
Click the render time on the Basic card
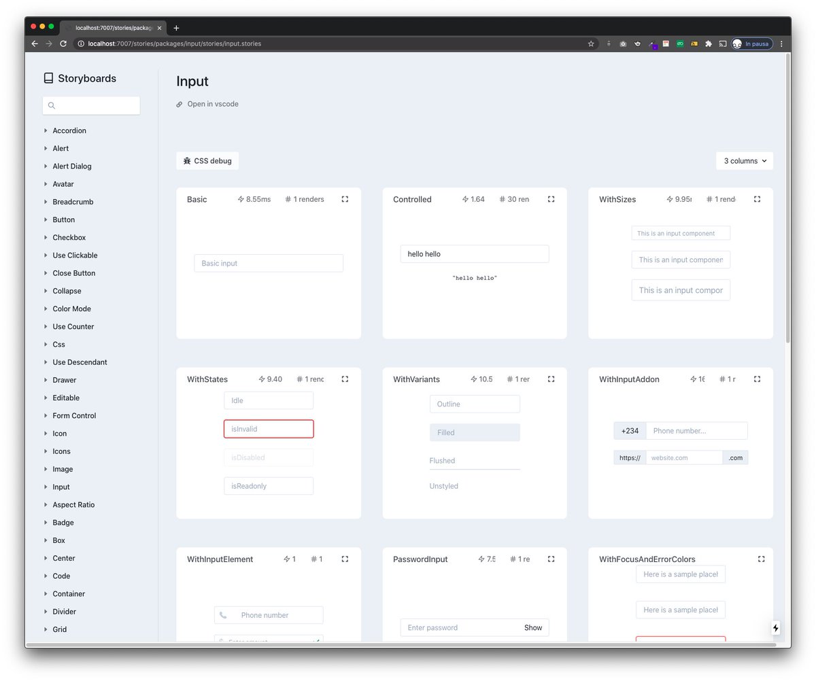coord(254,199)
